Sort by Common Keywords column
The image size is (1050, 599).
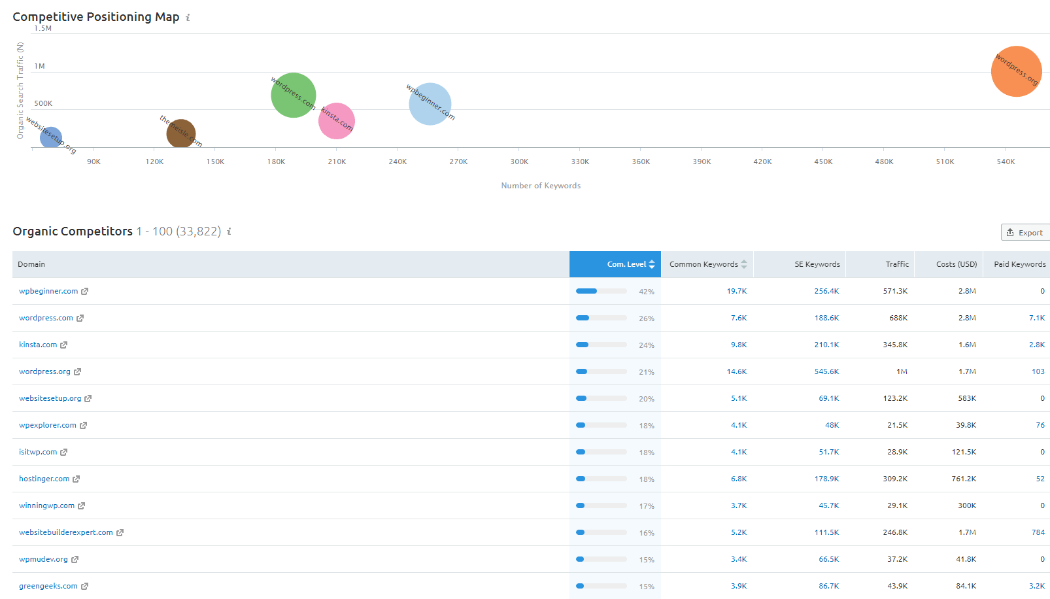tap(707, 264)
